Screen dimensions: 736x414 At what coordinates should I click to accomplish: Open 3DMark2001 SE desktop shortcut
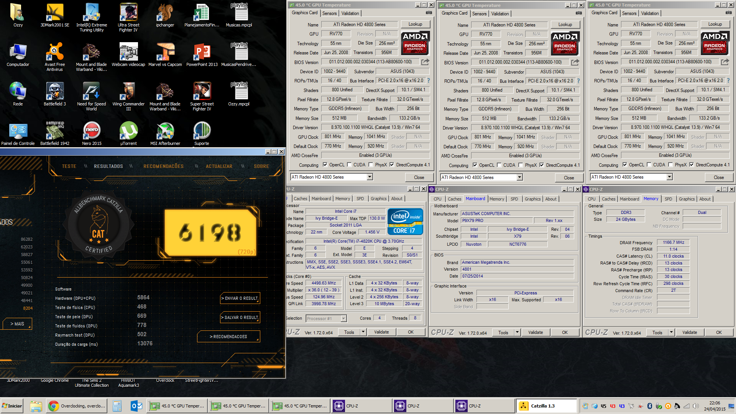tap(55, 15)
